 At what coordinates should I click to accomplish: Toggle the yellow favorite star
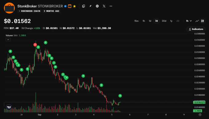(x=74, y=6)
